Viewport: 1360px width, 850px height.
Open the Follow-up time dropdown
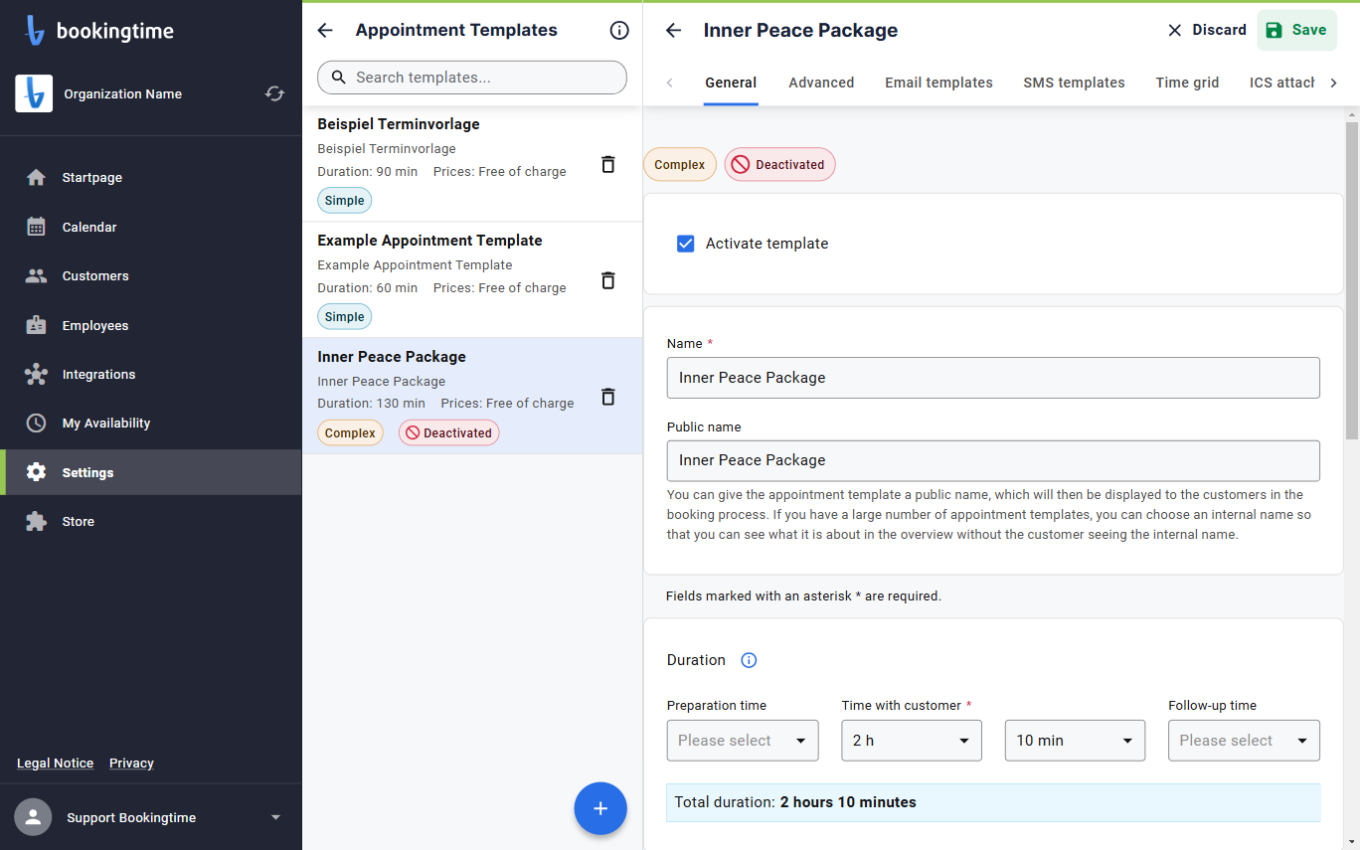point(1244,741)
